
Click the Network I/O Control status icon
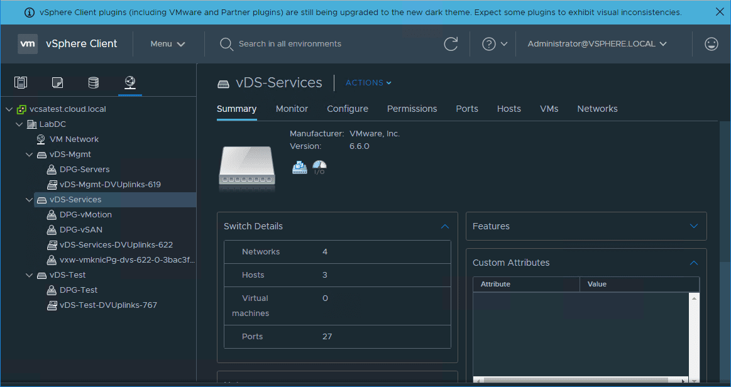pyautogui.click(x=319, y=167)
